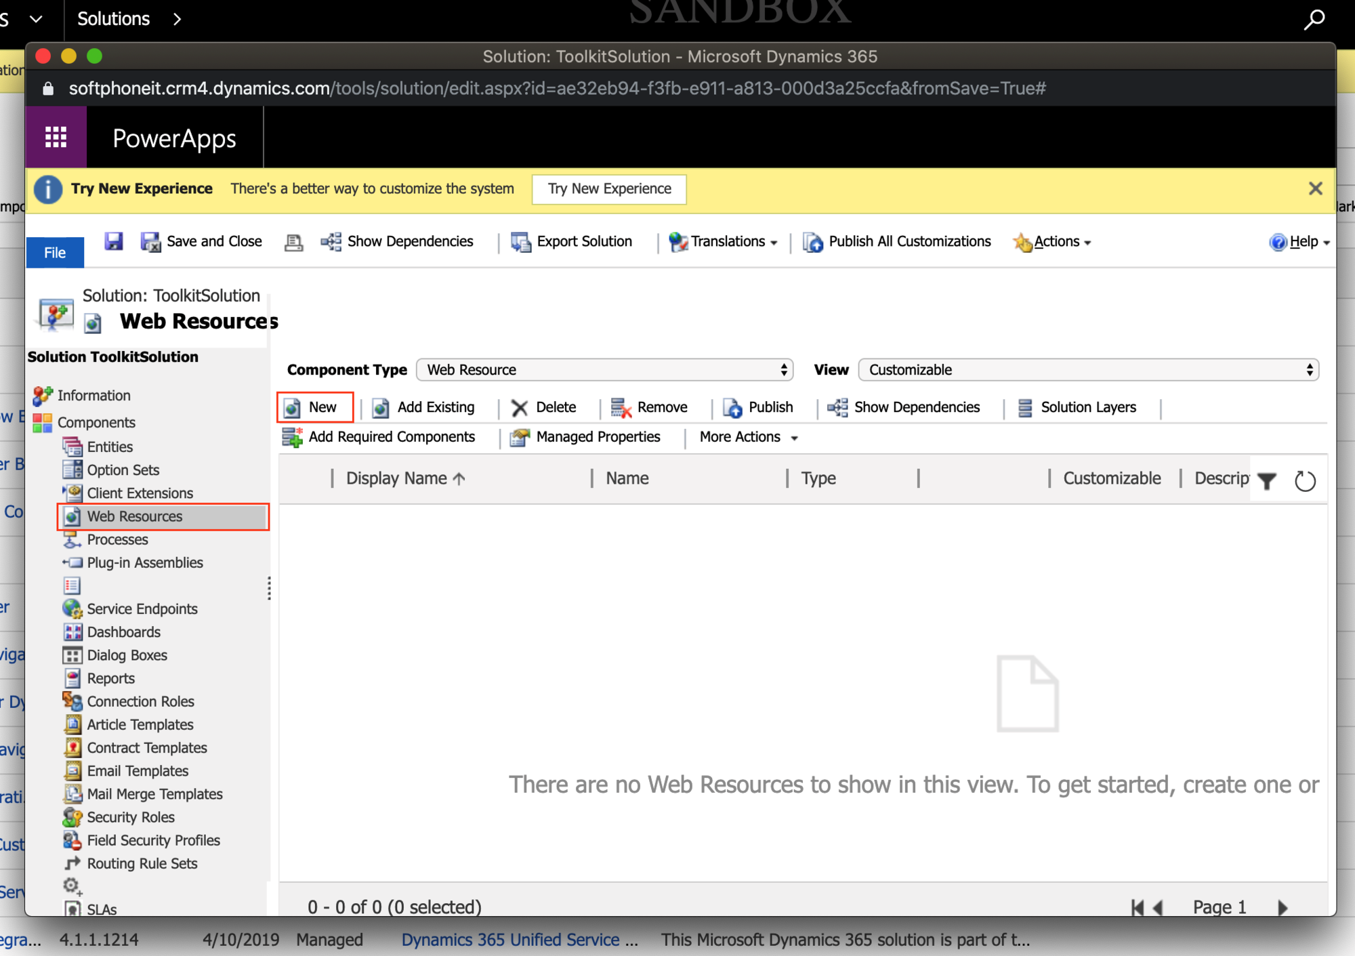Go to the previous page arrow
Viewport: 1355px width, 956px height.
coord(1158,907)
